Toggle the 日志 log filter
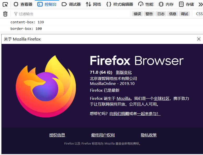The height and width of the screenshot is (155, 203). [161, 14]
